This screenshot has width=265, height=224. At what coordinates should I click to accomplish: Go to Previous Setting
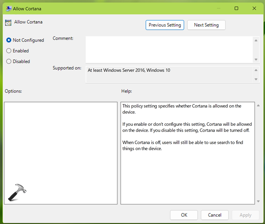(x=165, y=25)
